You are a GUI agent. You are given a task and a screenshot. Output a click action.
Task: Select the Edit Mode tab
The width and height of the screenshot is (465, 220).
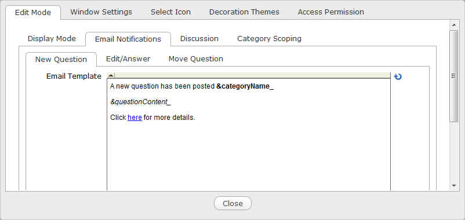(x=33, y=13)
